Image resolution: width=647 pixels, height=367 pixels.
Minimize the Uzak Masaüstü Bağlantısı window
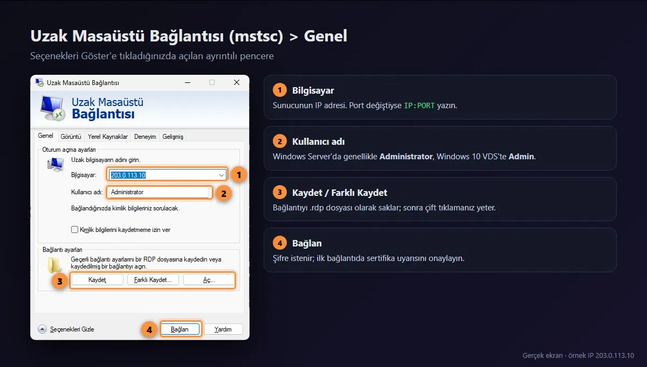[x=187, y=82]
